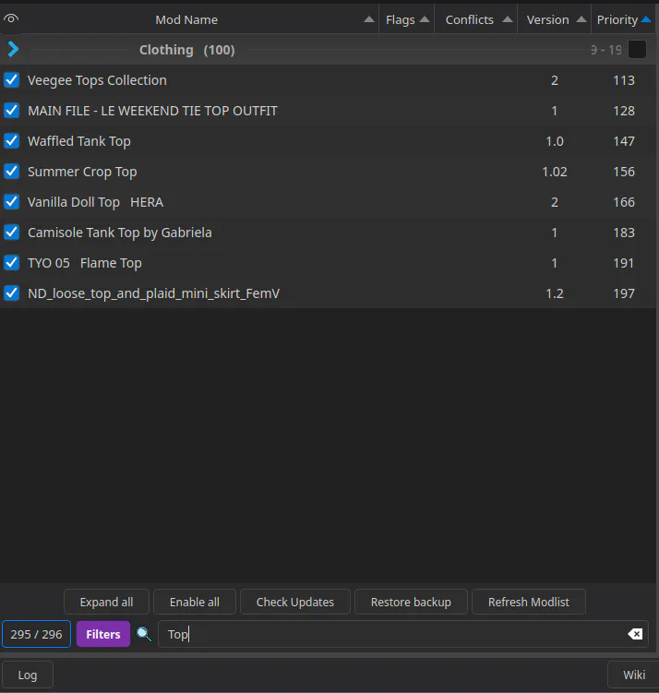Click the 295 / 296 mod counter

point(36,634)
